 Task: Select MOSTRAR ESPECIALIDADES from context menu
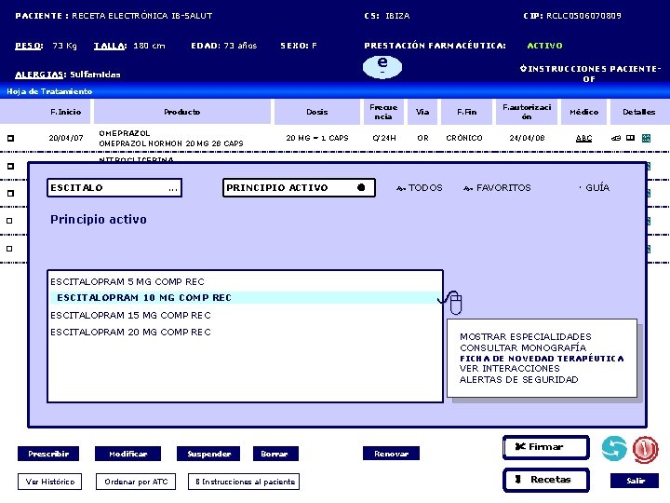point(526,336)
